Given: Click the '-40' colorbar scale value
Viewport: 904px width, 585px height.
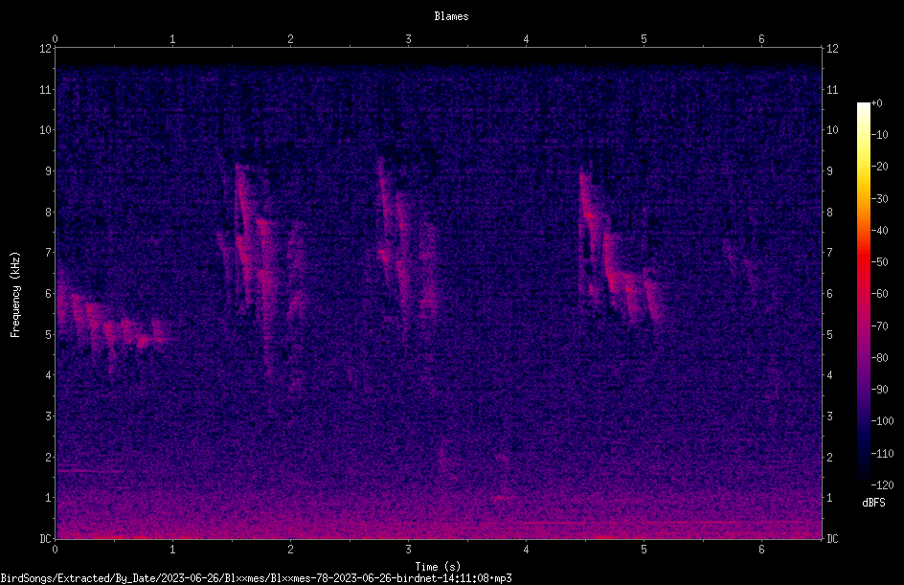Looking at the screenshot, I should (879, 231).
